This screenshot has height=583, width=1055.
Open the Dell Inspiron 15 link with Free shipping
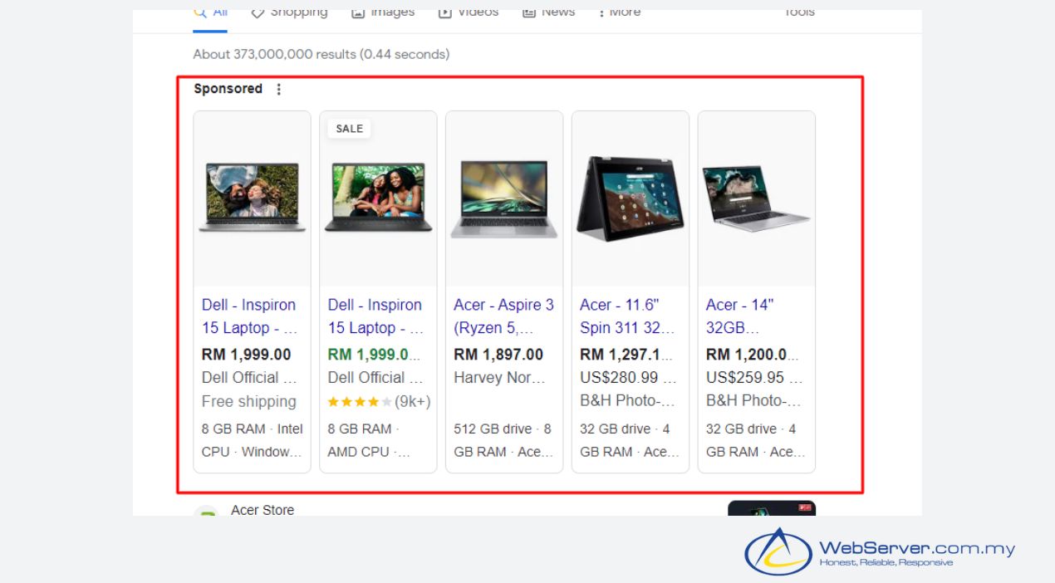pyautogui.click(x=249, y=316)
